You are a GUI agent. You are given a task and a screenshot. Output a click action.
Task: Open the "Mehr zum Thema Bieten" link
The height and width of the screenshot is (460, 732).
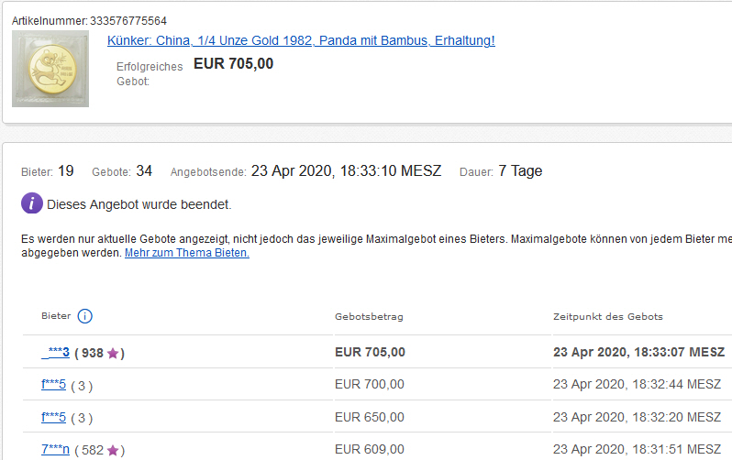[x=186, y=253]
